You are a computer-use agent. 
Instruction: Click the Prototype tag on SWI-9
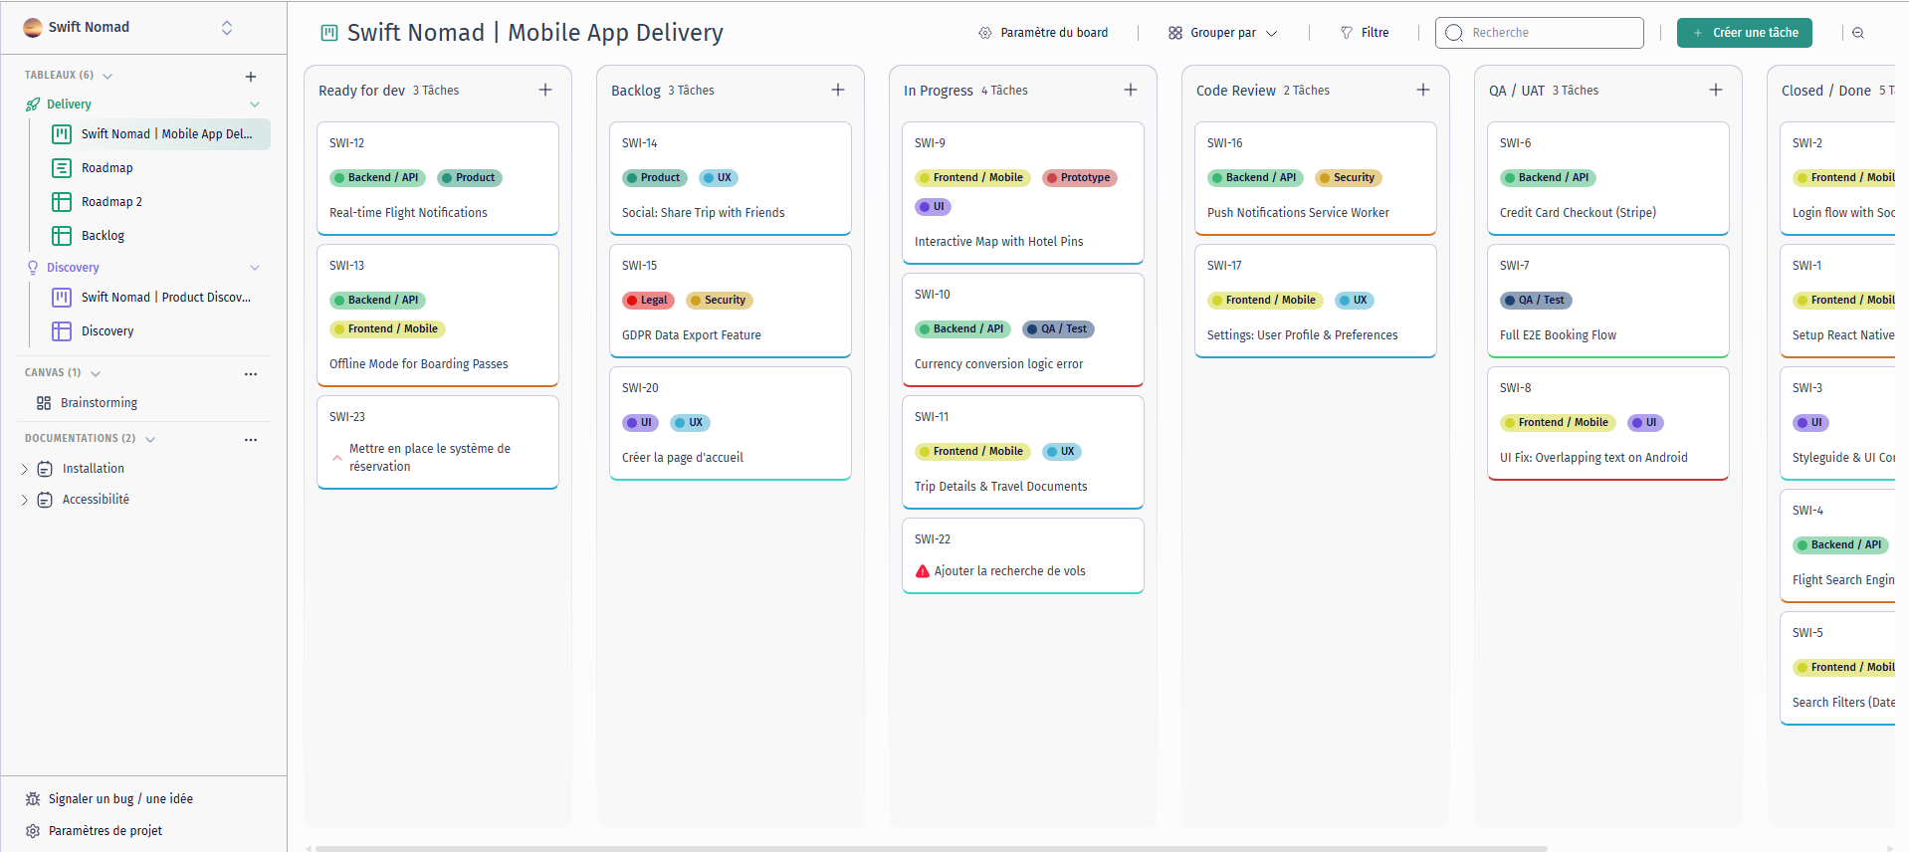click(x=1080, y=178)
